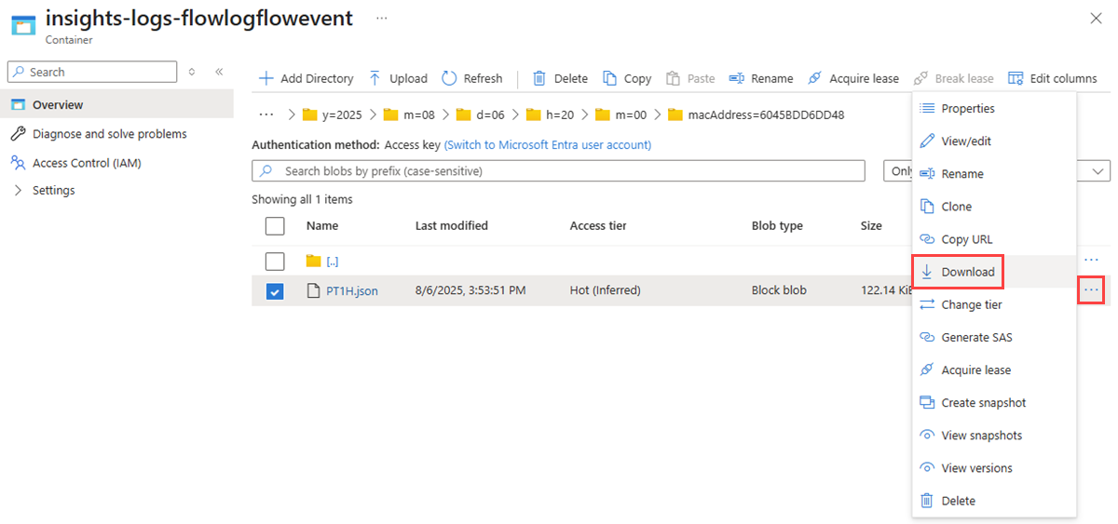1118x524 pixels.
Task: Click the Rename icon in toolbar
Action: 736,78
